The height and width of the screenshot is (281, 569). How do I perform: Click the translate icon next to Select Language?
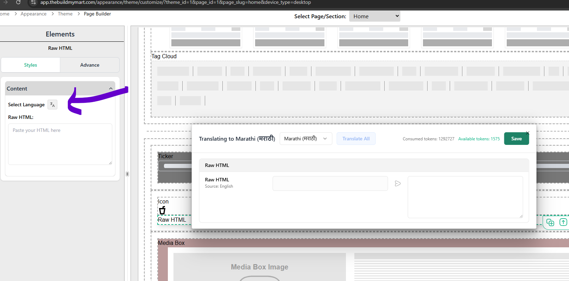52,105
